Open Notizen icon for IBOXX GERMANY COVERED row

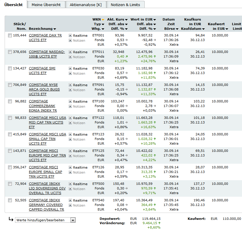(x=70, y=205)
